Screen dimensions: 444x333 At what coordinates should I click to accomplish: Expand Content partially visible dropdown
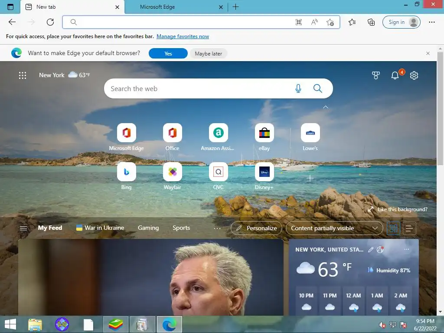pos(334,228)
